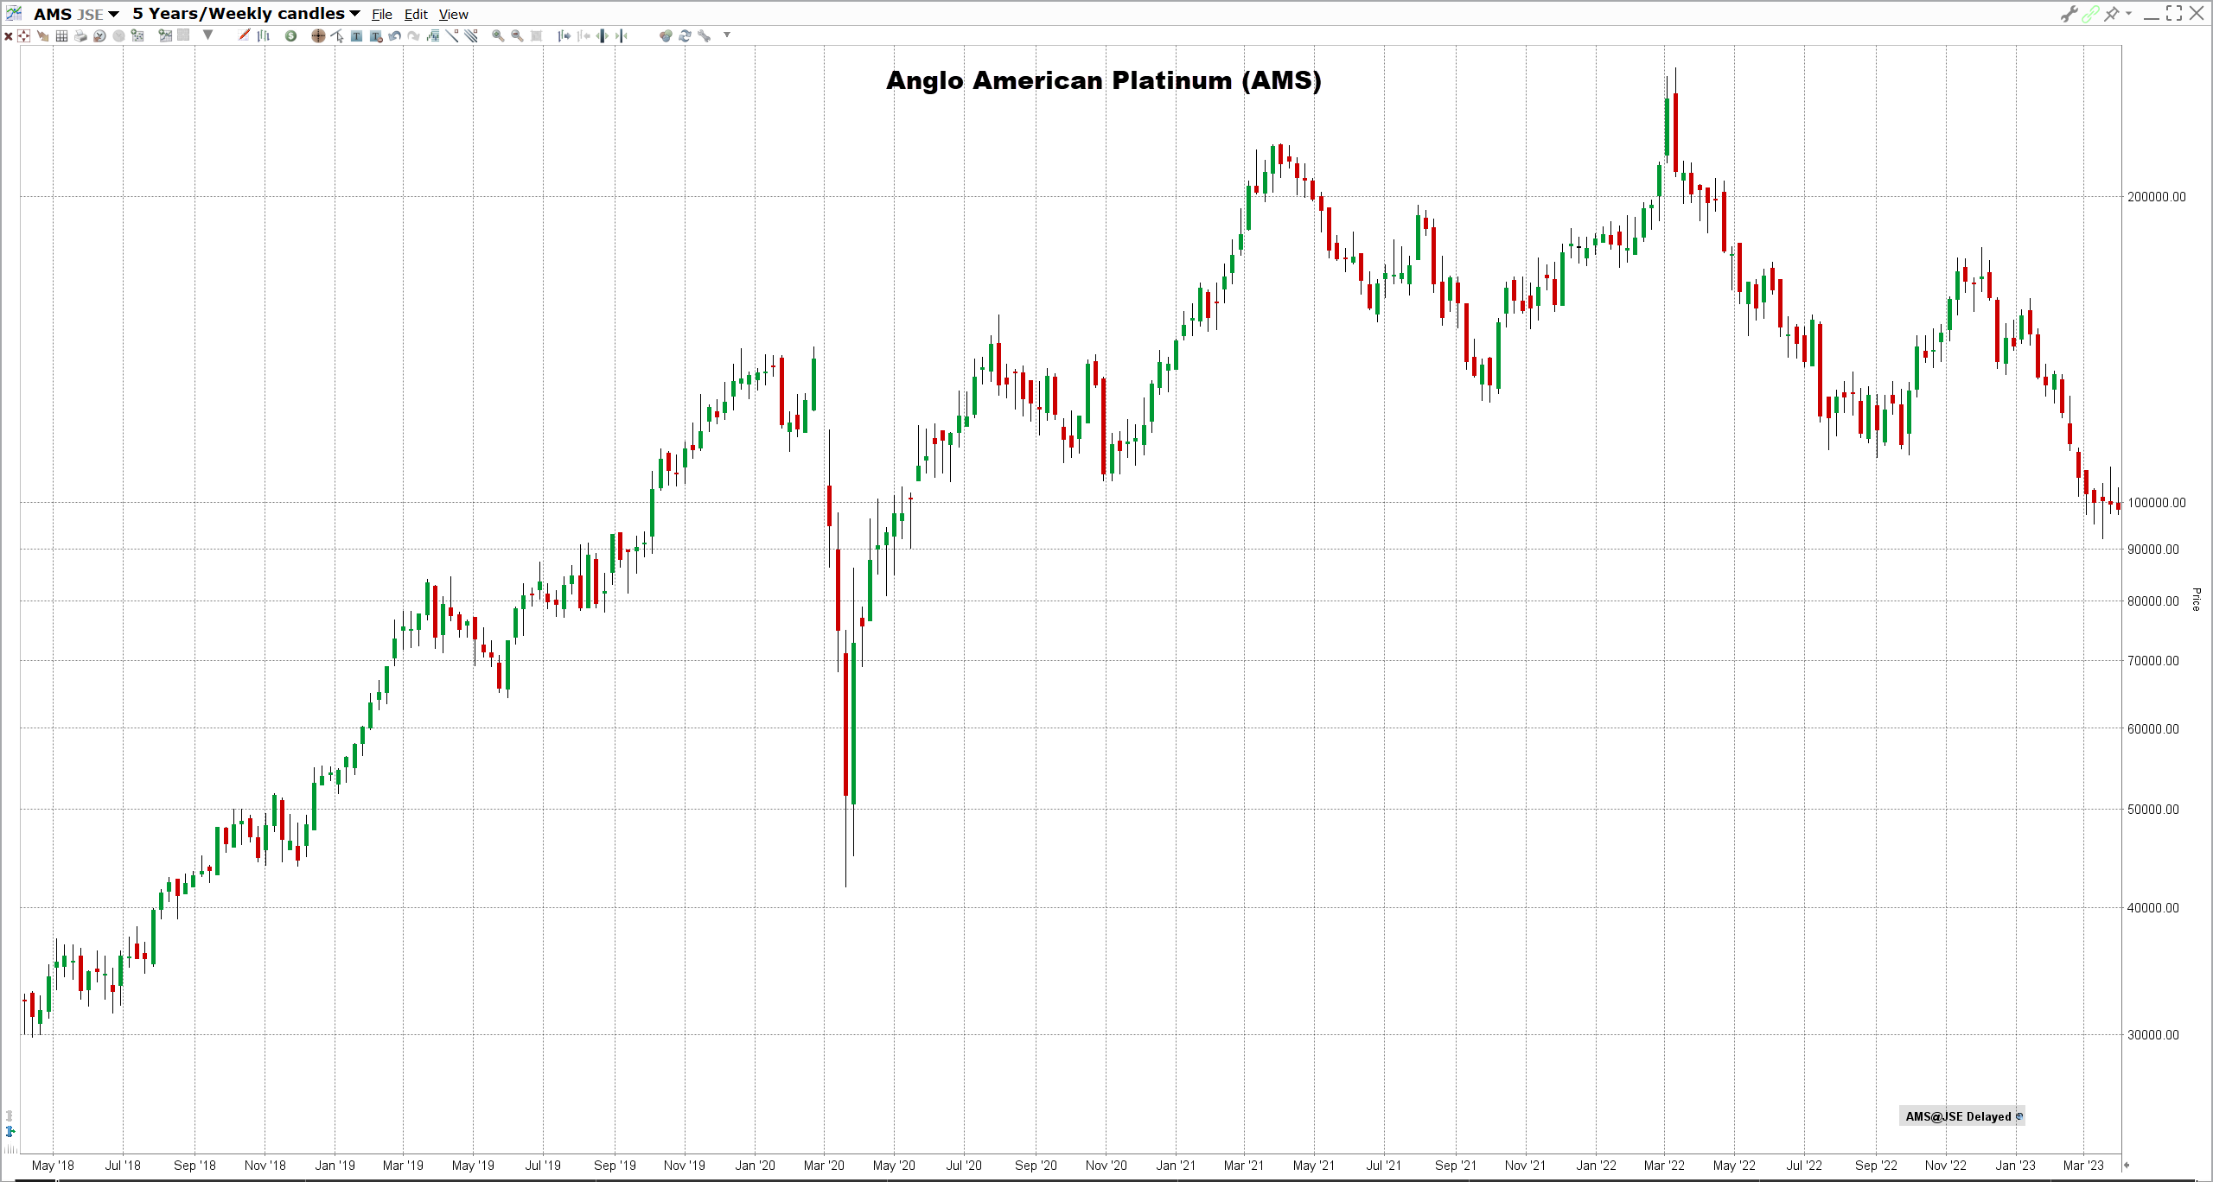Screen dimensions: 2213x1182
Task: Click the green bars study icon
Action: [x=433, y=36]
